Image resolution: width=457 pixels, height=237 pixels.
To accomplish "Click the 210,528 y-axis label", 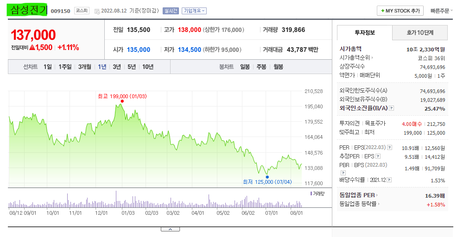I will (x=314, y=92).
